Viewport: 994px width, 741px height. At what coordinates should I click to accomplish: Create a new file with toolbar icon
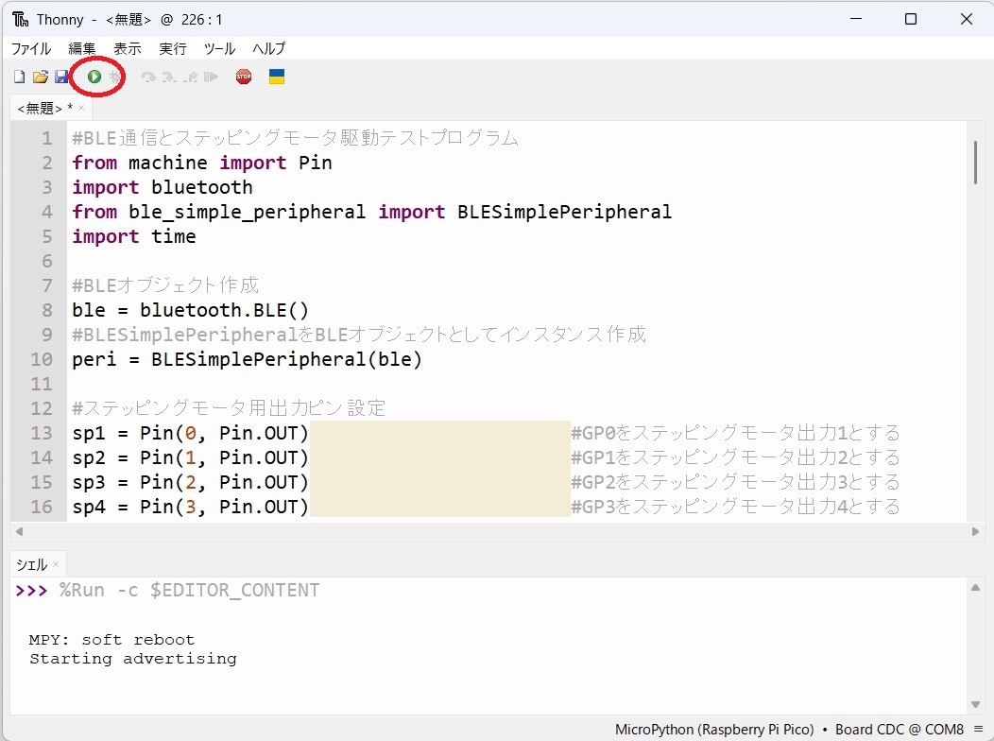coord(19,77)
